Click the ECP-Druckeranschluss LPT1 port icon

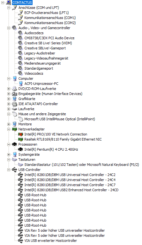point(21,13)
